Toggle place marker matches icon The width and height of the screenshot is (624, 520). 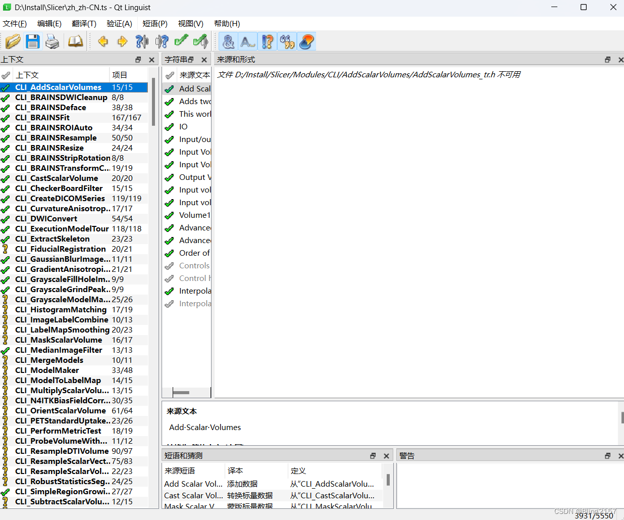(306, 41)
